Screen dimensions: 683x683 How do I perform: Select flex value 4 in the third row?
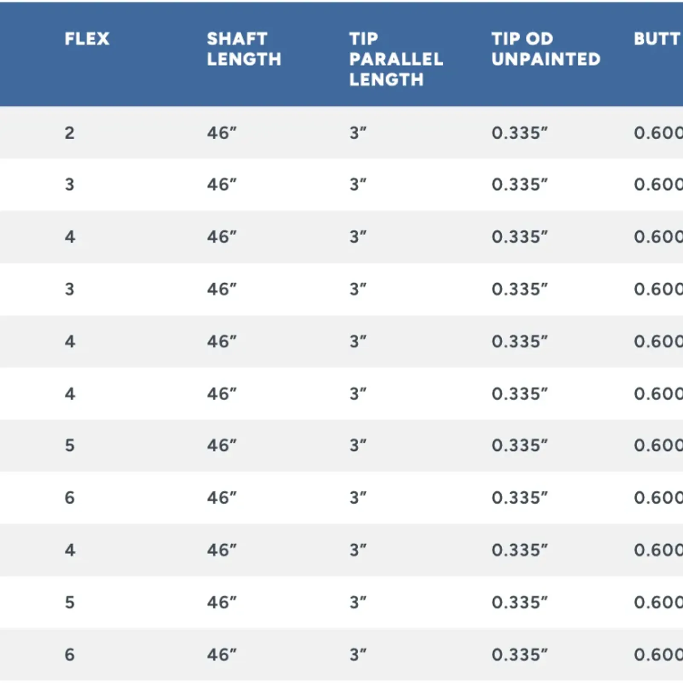tap(70, 237)
